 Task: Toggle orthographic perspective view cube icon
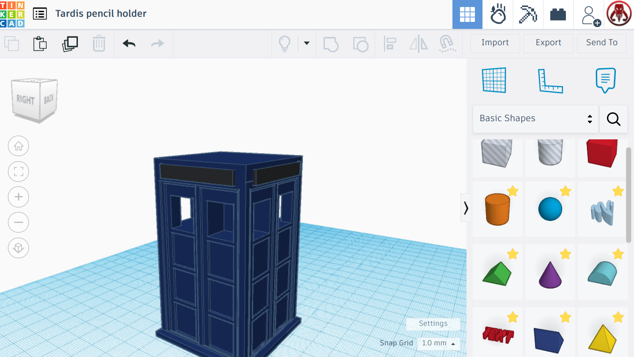(x=19, y=247)
